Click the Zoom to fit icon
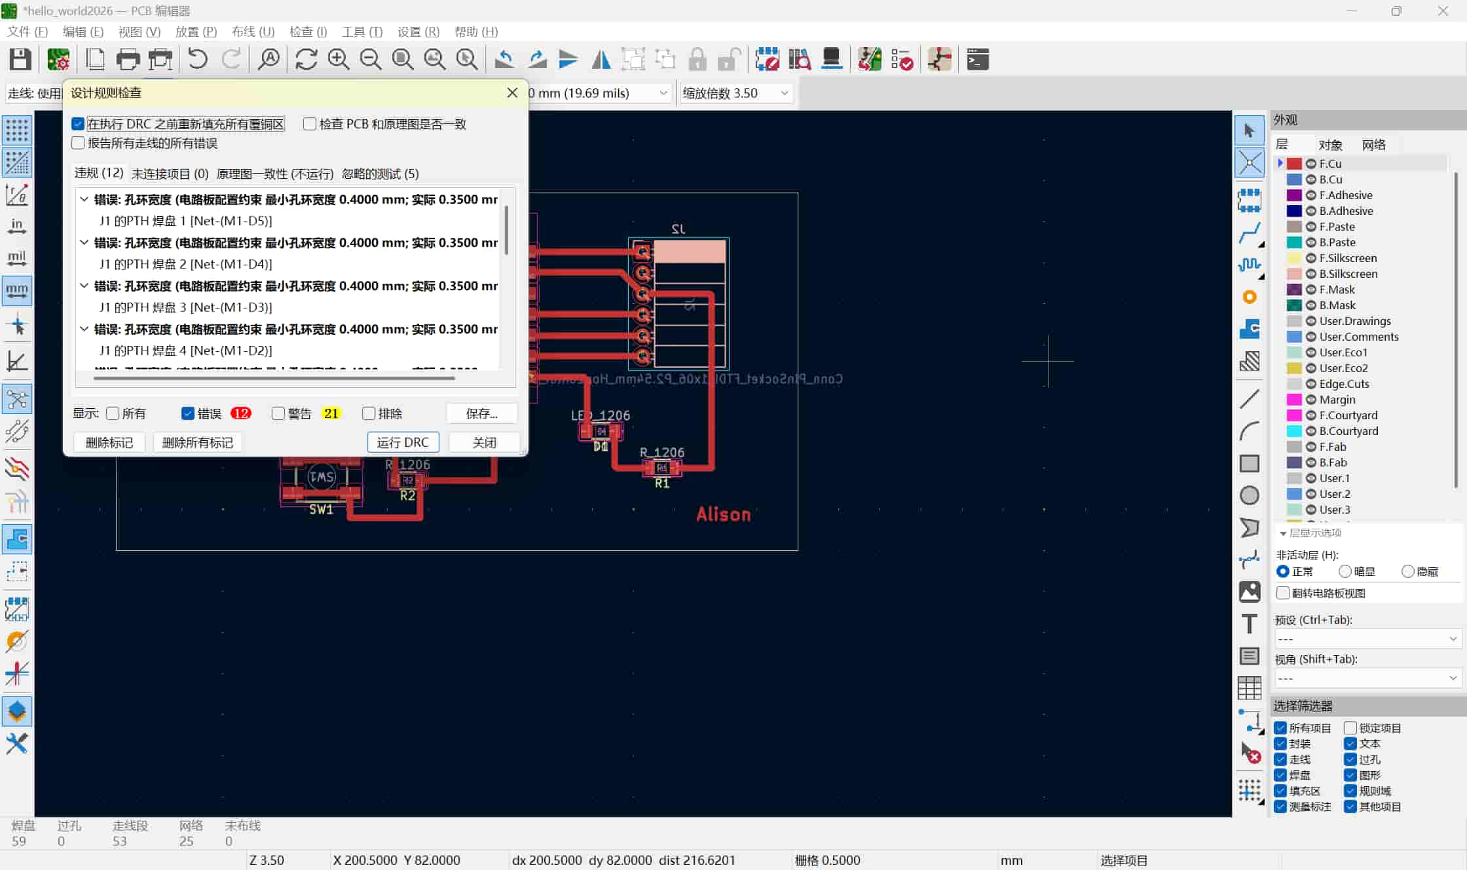Screen dimensions: 1467x870 click(403, 60)
